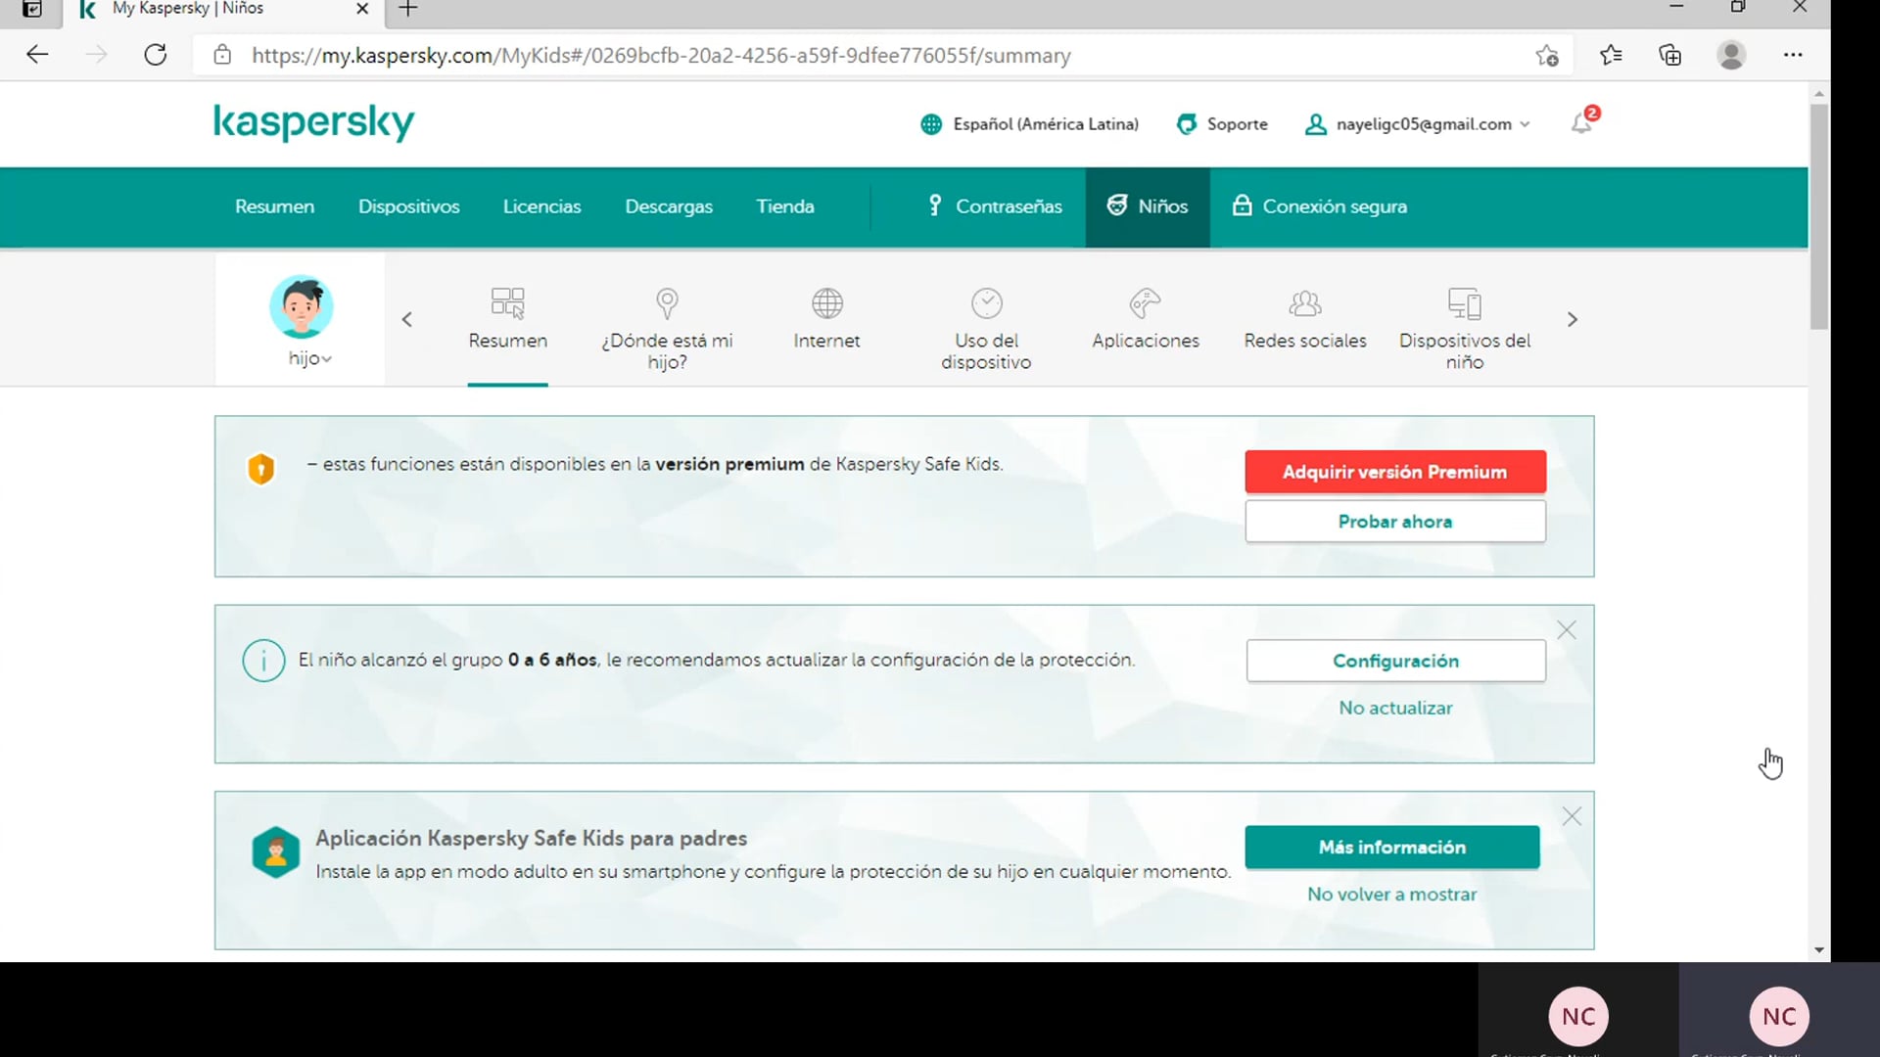The width and height of the screenshot is (1880, 1057).
Task: Click the browser address bar URL
Action: point(660,56)
